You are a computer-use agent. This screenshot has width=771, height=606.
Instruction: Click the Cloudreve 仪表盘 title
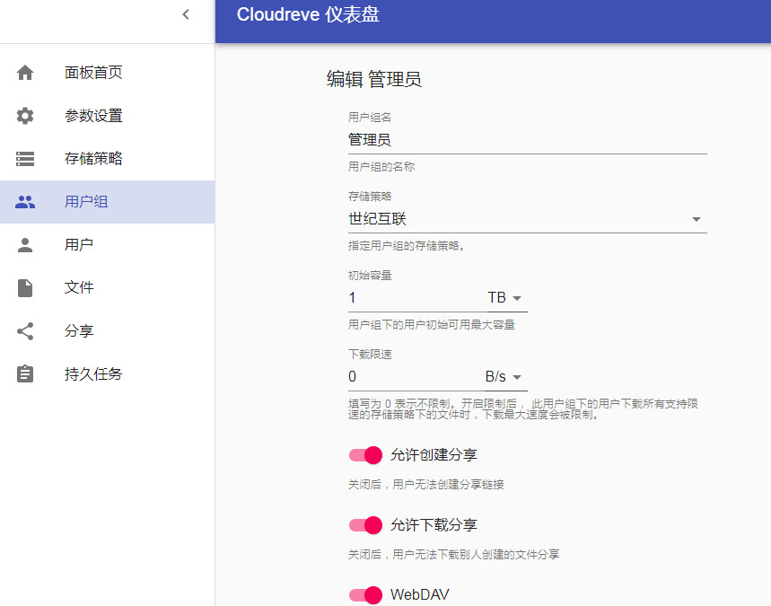pyautogui.click(x=308, y=14)
